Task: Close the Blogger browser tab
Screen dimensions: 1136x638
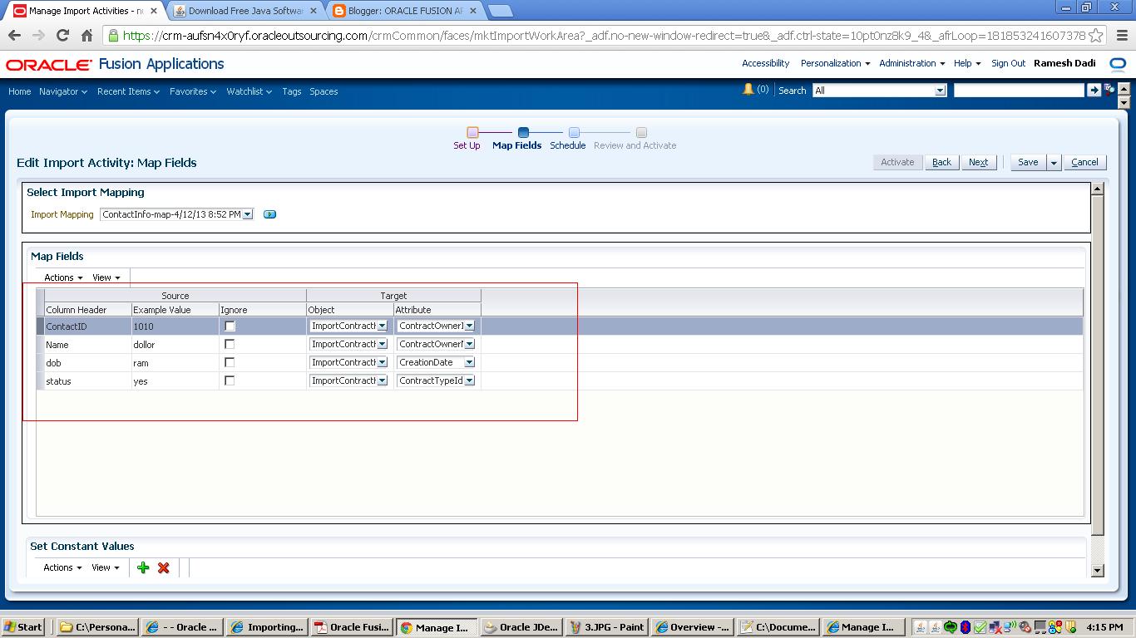Action: [473, 11]
